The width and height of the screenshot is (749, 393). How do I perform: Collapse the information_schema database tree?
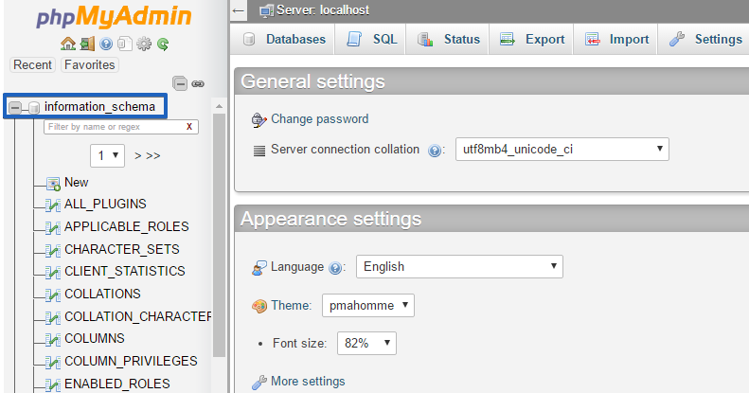[15, 107]
